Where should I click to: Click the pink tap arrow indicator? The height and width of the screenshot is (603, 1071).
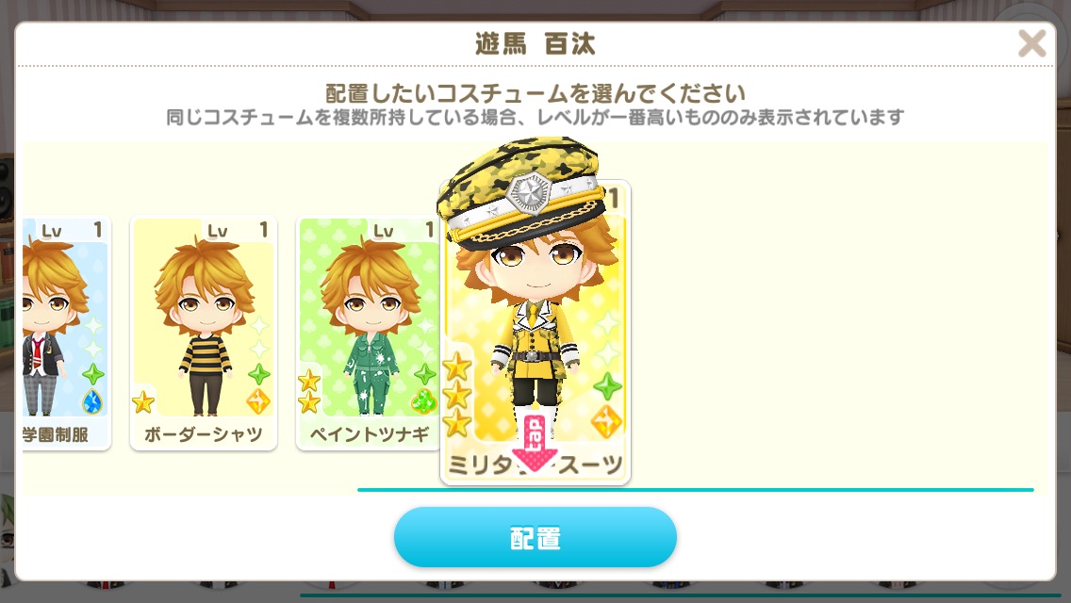[x=535, y=443]
